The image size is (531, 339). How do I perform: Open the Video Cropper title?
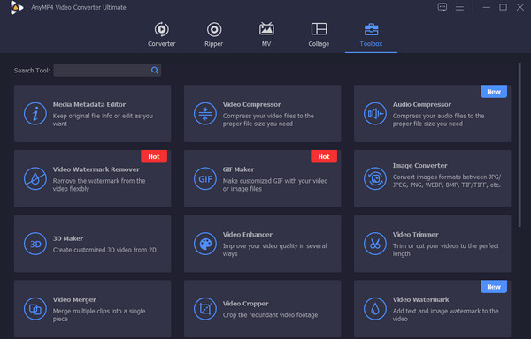pyautogui.click(x=245, y=304)
